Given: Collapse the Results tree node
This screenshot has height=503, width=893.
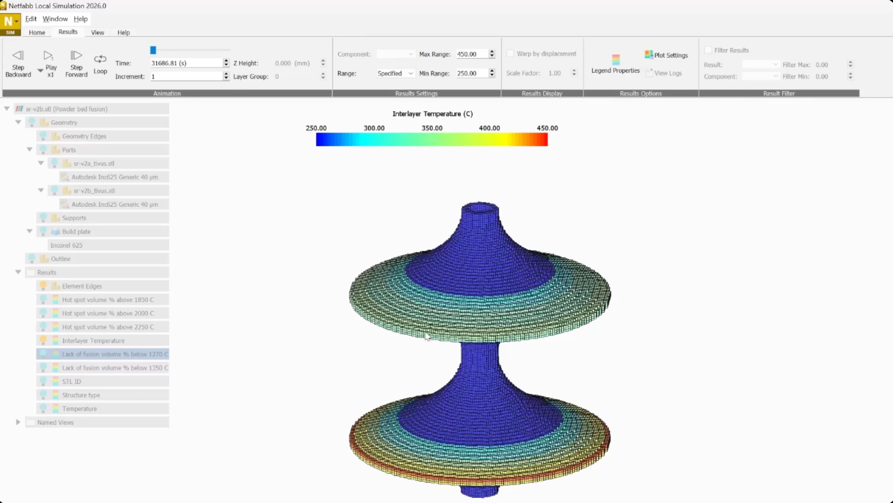Looking at the screenshot, I should point(18,272).
